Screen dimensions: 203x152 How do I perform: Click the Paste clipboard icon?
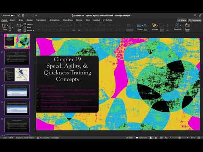5,26
